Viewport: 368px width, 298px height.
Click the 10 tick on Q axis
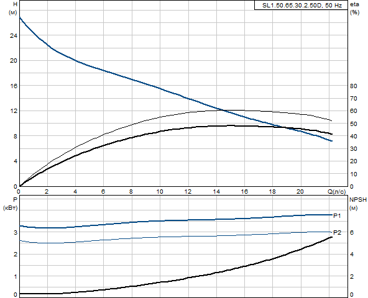[160, 192]
